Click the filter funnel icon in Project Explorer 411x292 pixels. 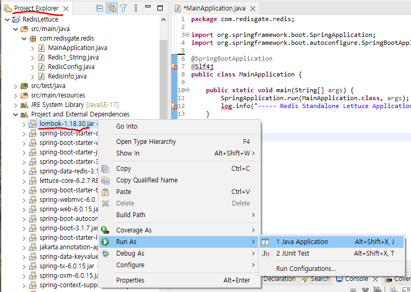[124, 8]
